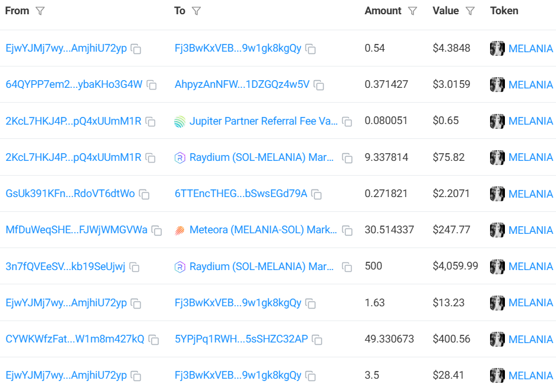Copy Jupiter Partner Referral Fee Vault address
This screenshot has height=387, width=556.
pos(347,122)
